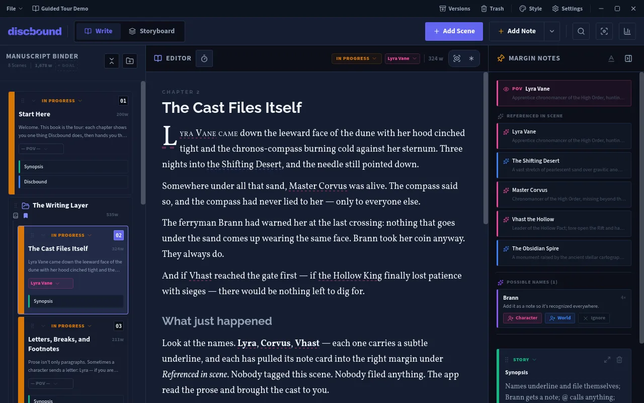Screen dimensions: 644x403
Task: Open The Obsidian Spire note card
Action: coord(563,253)
